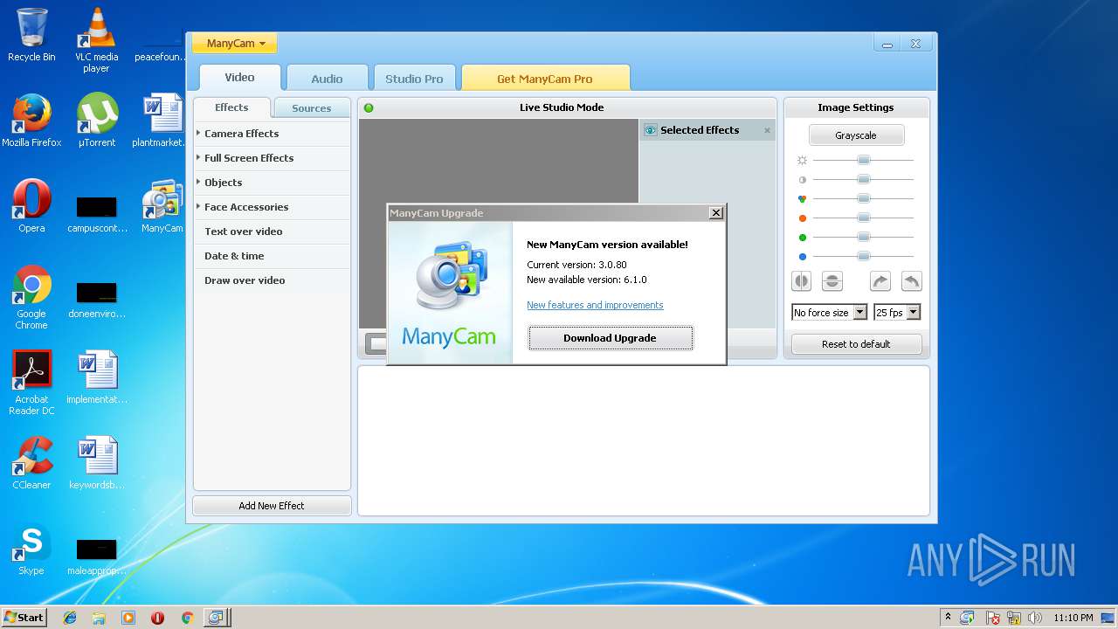
Task: Click the green channel slider handle
Action: click(x=863, y=237)
